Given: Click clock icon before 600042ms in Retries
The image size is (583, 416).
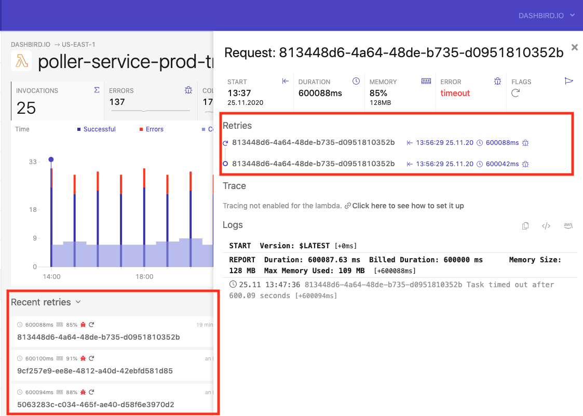Looking at the screenshot, I should point(480,164).
